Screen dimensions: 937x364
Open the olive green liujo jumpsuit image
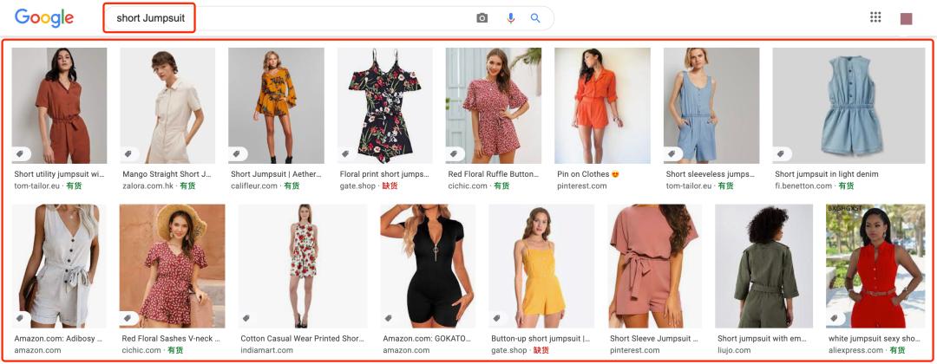[x=764, y=266]
